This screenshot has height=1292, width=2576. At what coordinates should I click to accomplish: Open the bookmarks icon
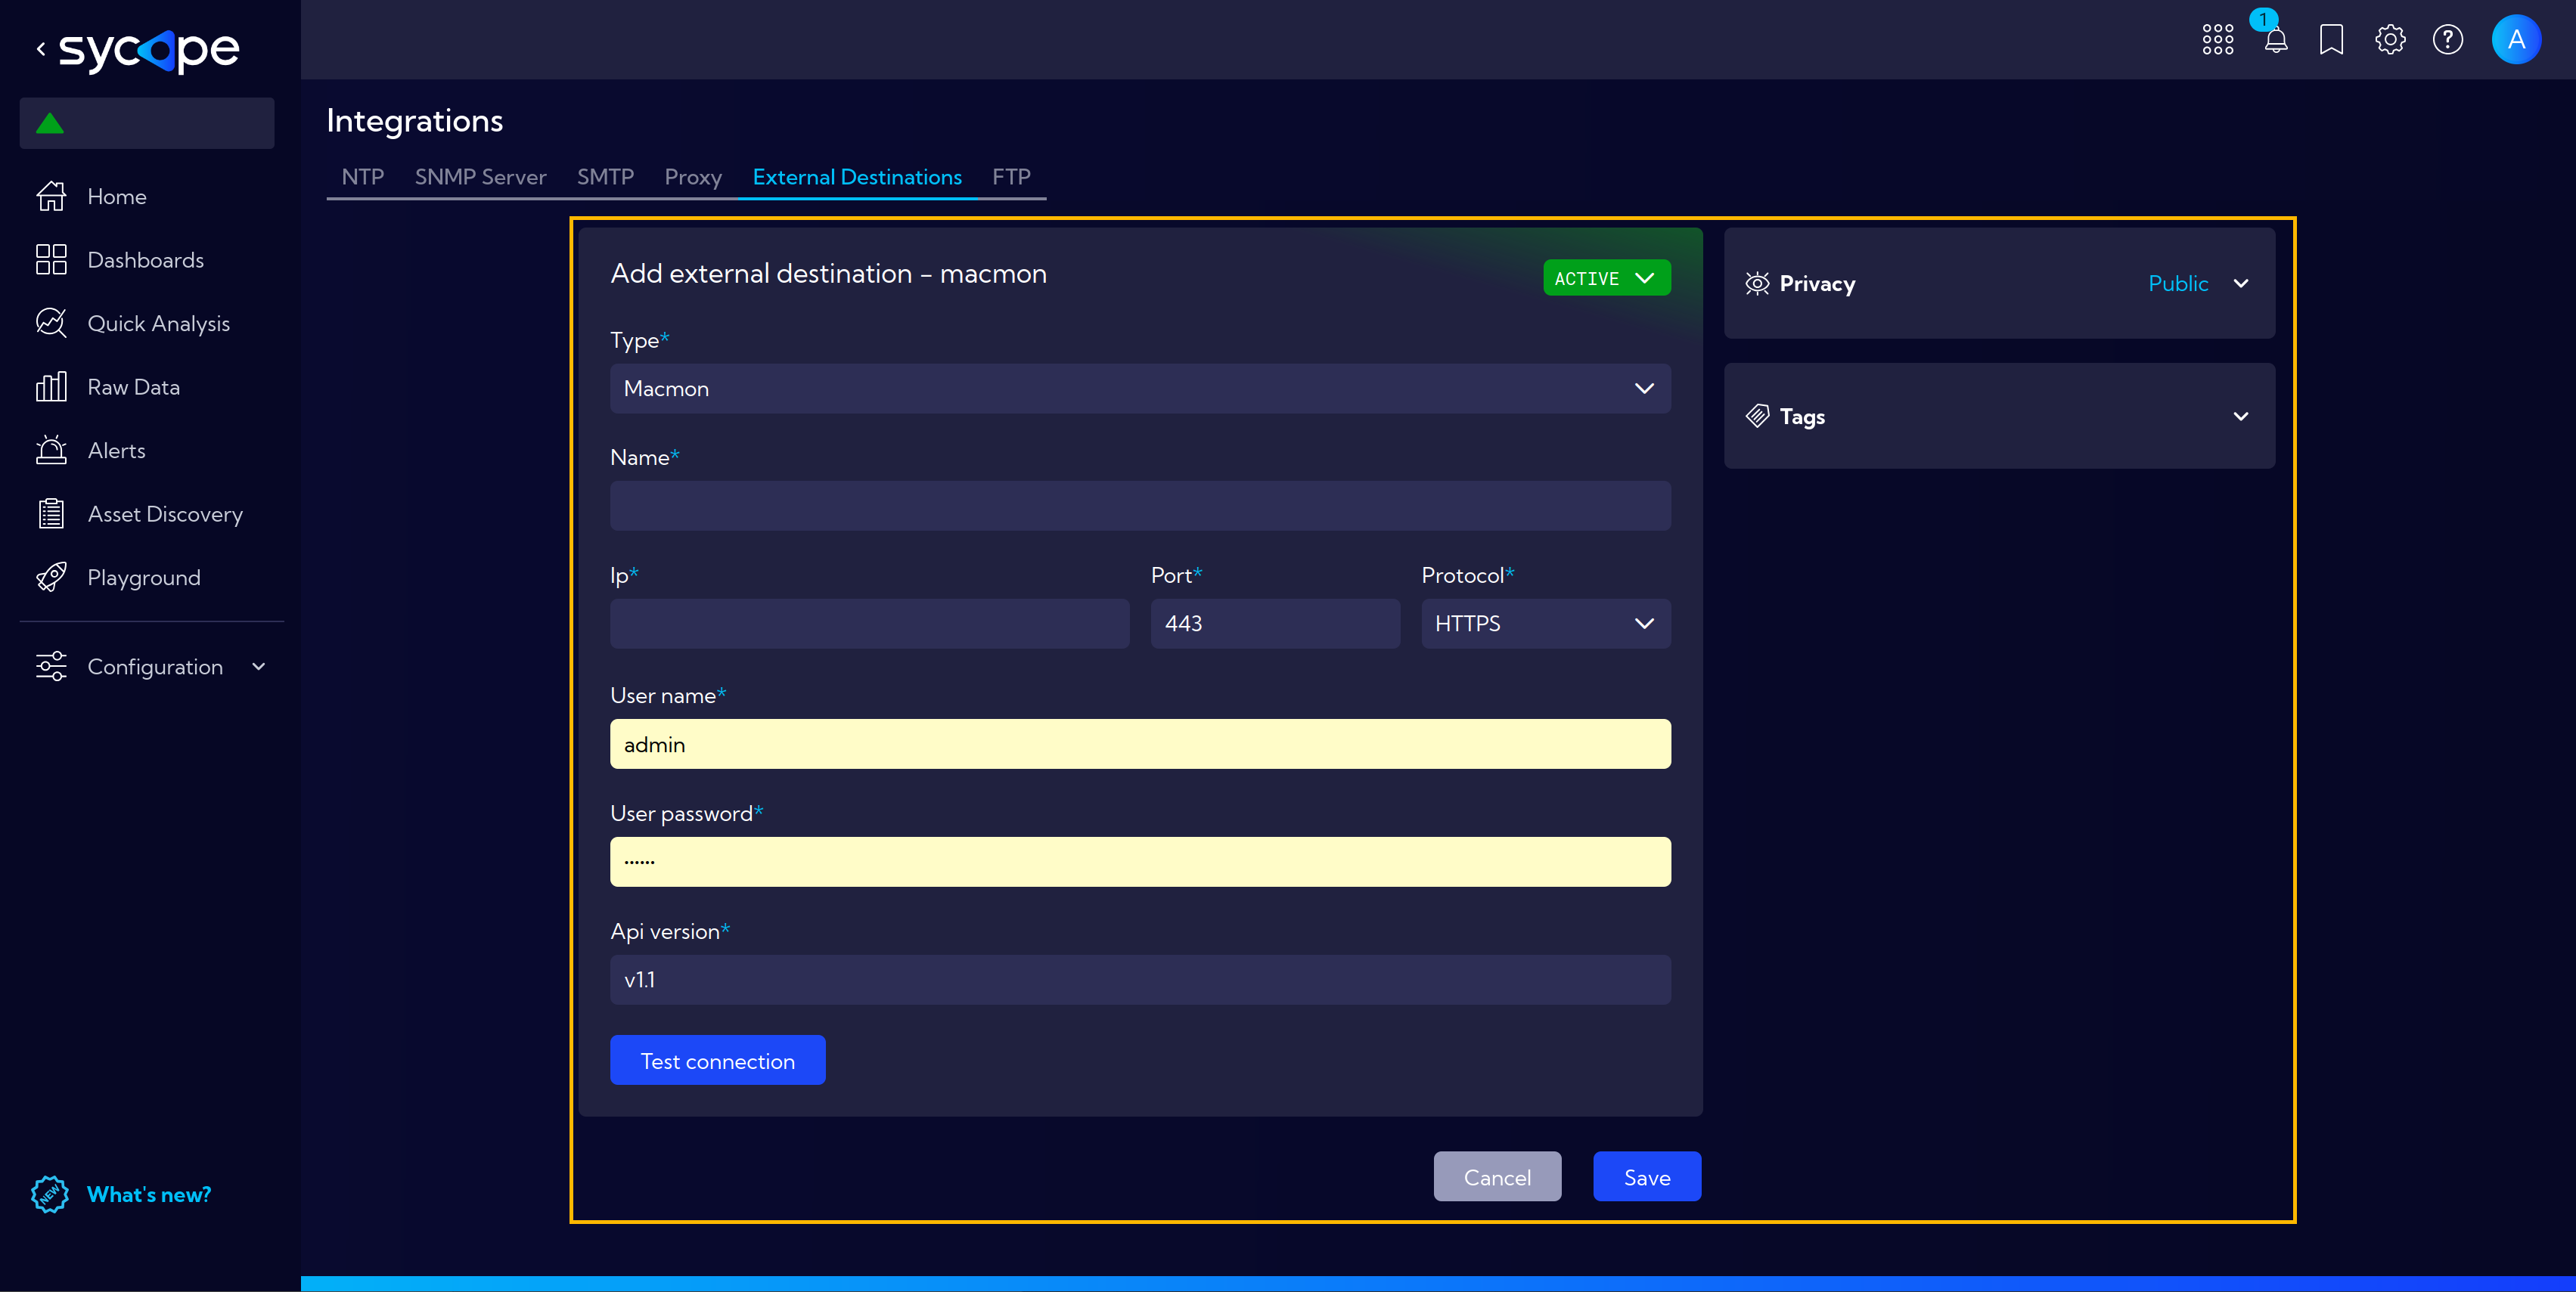point(2331,40)
